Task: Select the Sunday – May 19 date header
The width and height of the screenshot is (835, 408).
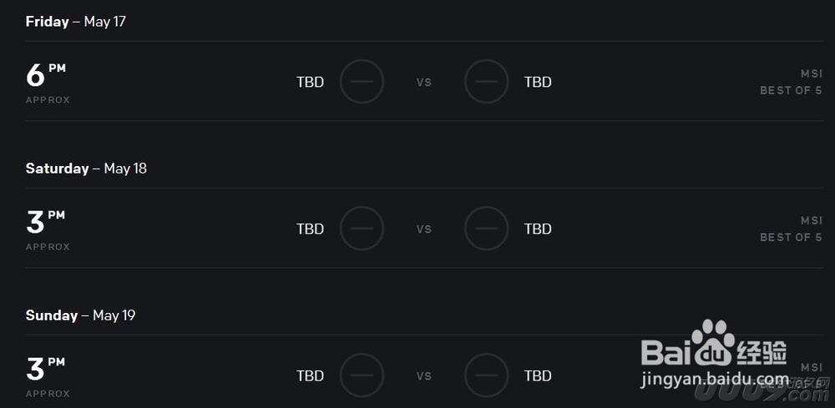Action: [80, 315]
